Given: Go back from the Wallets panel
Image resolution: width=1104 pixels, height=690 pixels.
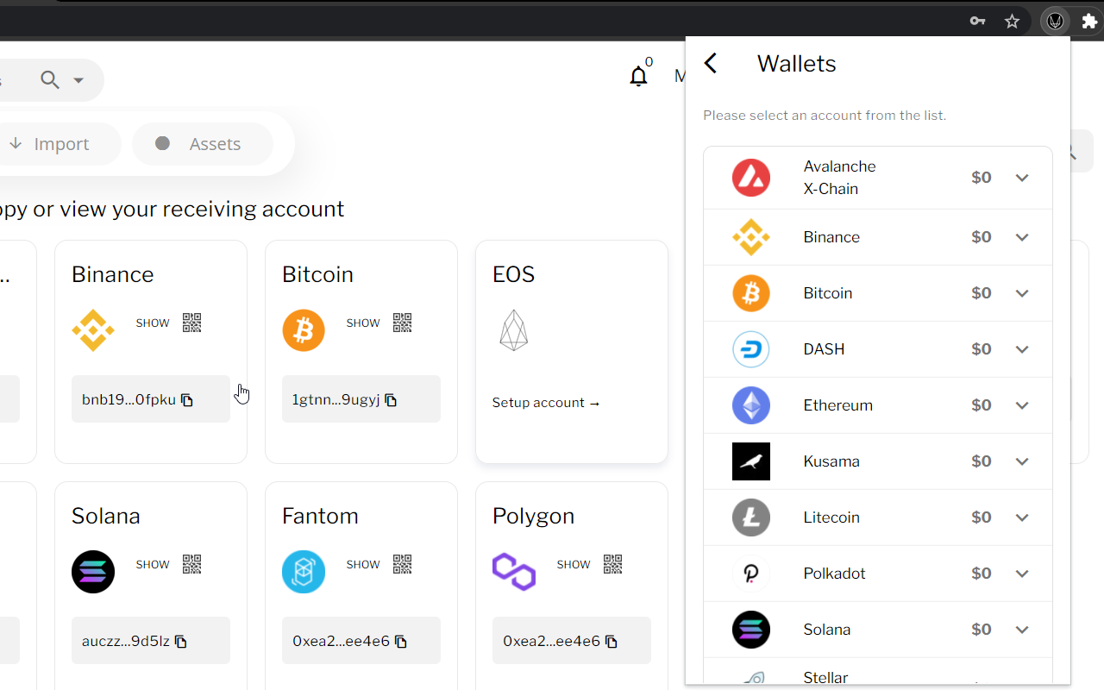Looking at the screenshot, I should (710, 63).
